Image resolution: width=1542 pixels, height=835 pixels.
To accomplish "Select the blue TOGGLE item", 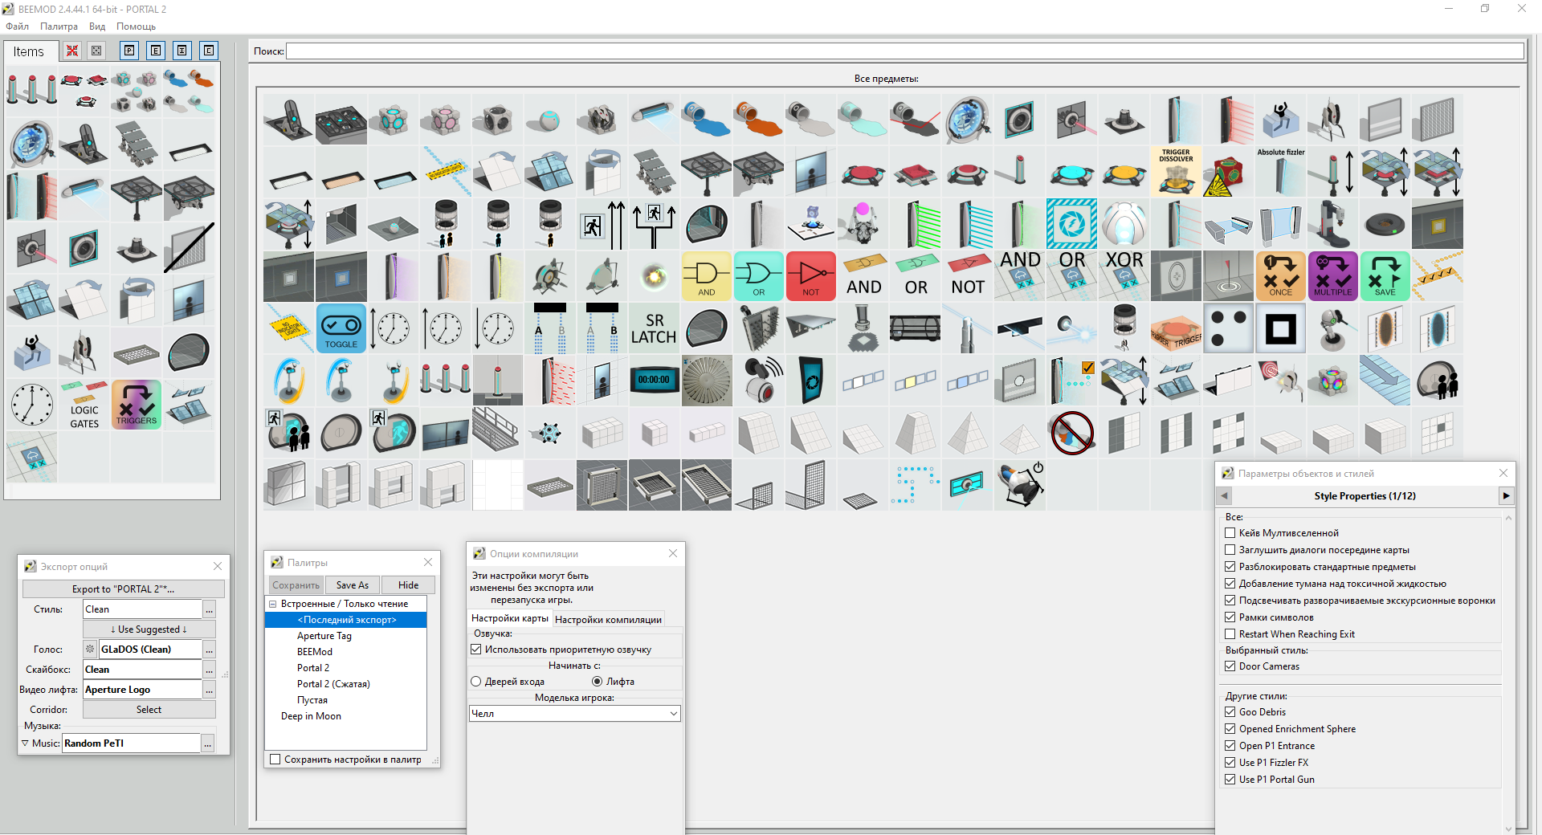I will coord(341,328).
